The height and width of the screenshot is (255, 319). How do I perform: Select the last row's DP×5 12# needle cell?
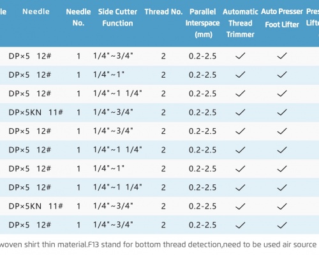tap(30, 225)
